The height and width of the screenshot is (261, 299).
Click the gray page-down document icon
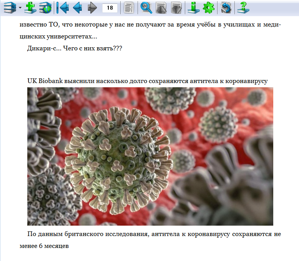pos(176,8)
